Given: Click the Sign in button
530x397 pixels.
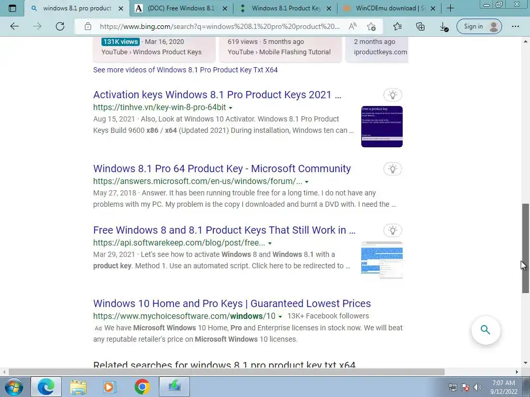Looking at the screenshot, I should point(479,26).
